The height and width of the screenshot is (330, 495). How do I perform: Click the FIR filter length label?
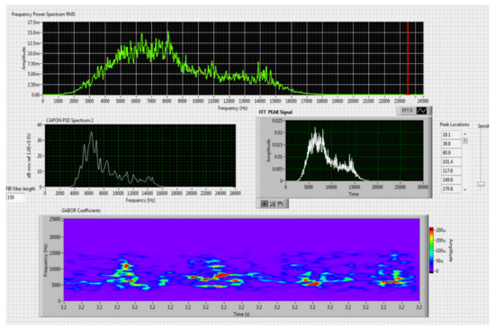pos(21,188)
